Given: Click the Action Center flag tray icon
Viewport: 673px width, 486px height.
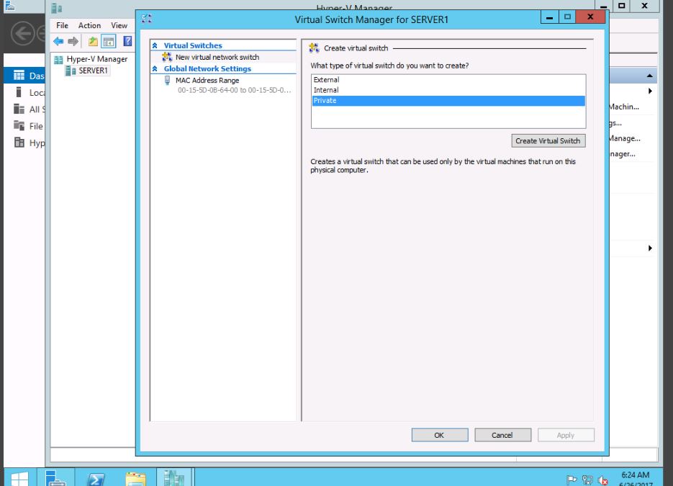Looking at the screenshot, I should [x=572, y=480].
